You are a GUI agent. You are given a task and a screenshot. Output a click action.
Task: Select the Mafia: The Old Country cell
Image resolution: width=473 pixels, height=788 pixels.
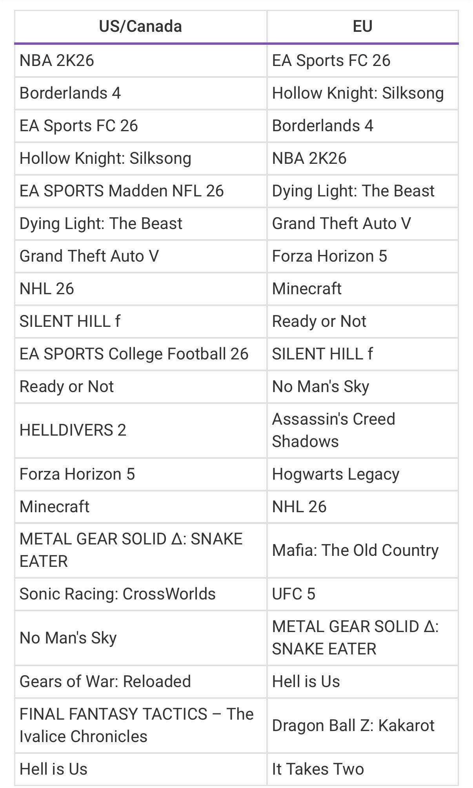pos(355,550)
